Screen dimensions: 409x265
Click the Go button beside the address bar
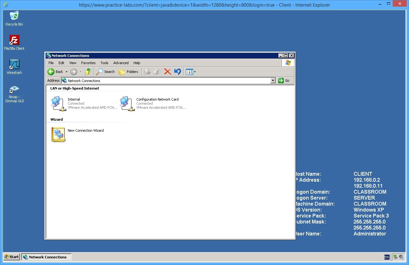coord(284,81)
